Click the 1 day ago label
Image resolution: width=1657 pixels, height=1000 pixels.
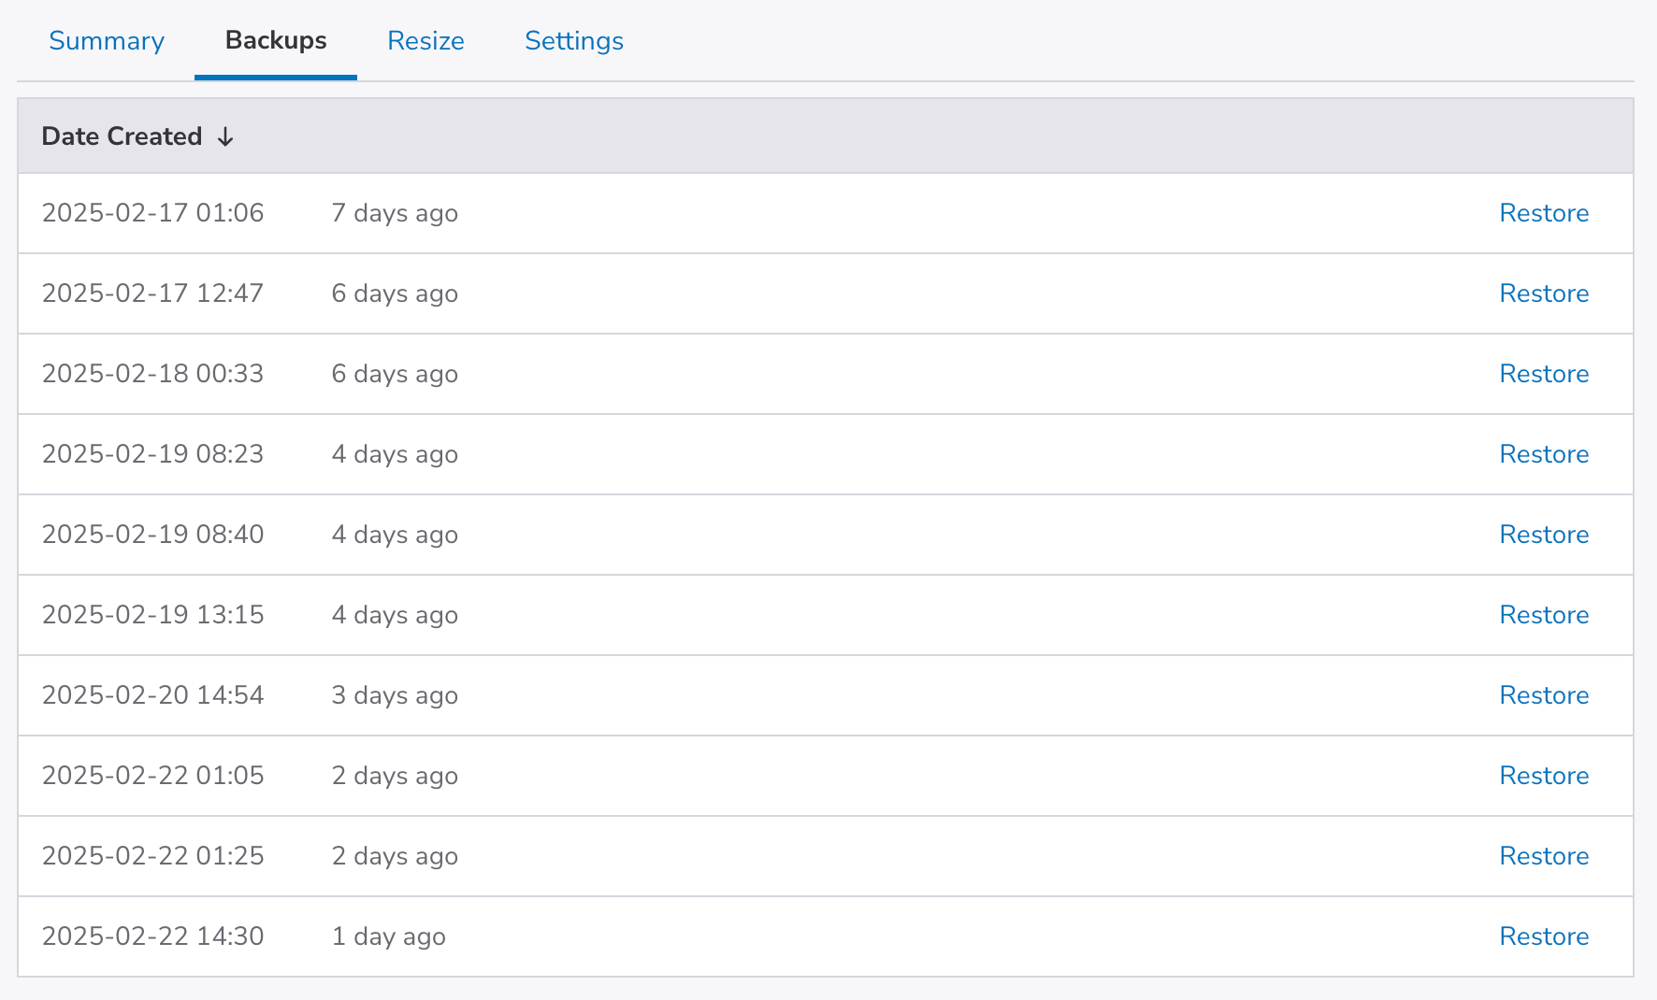pyautogui.click(x=388, y=936)
